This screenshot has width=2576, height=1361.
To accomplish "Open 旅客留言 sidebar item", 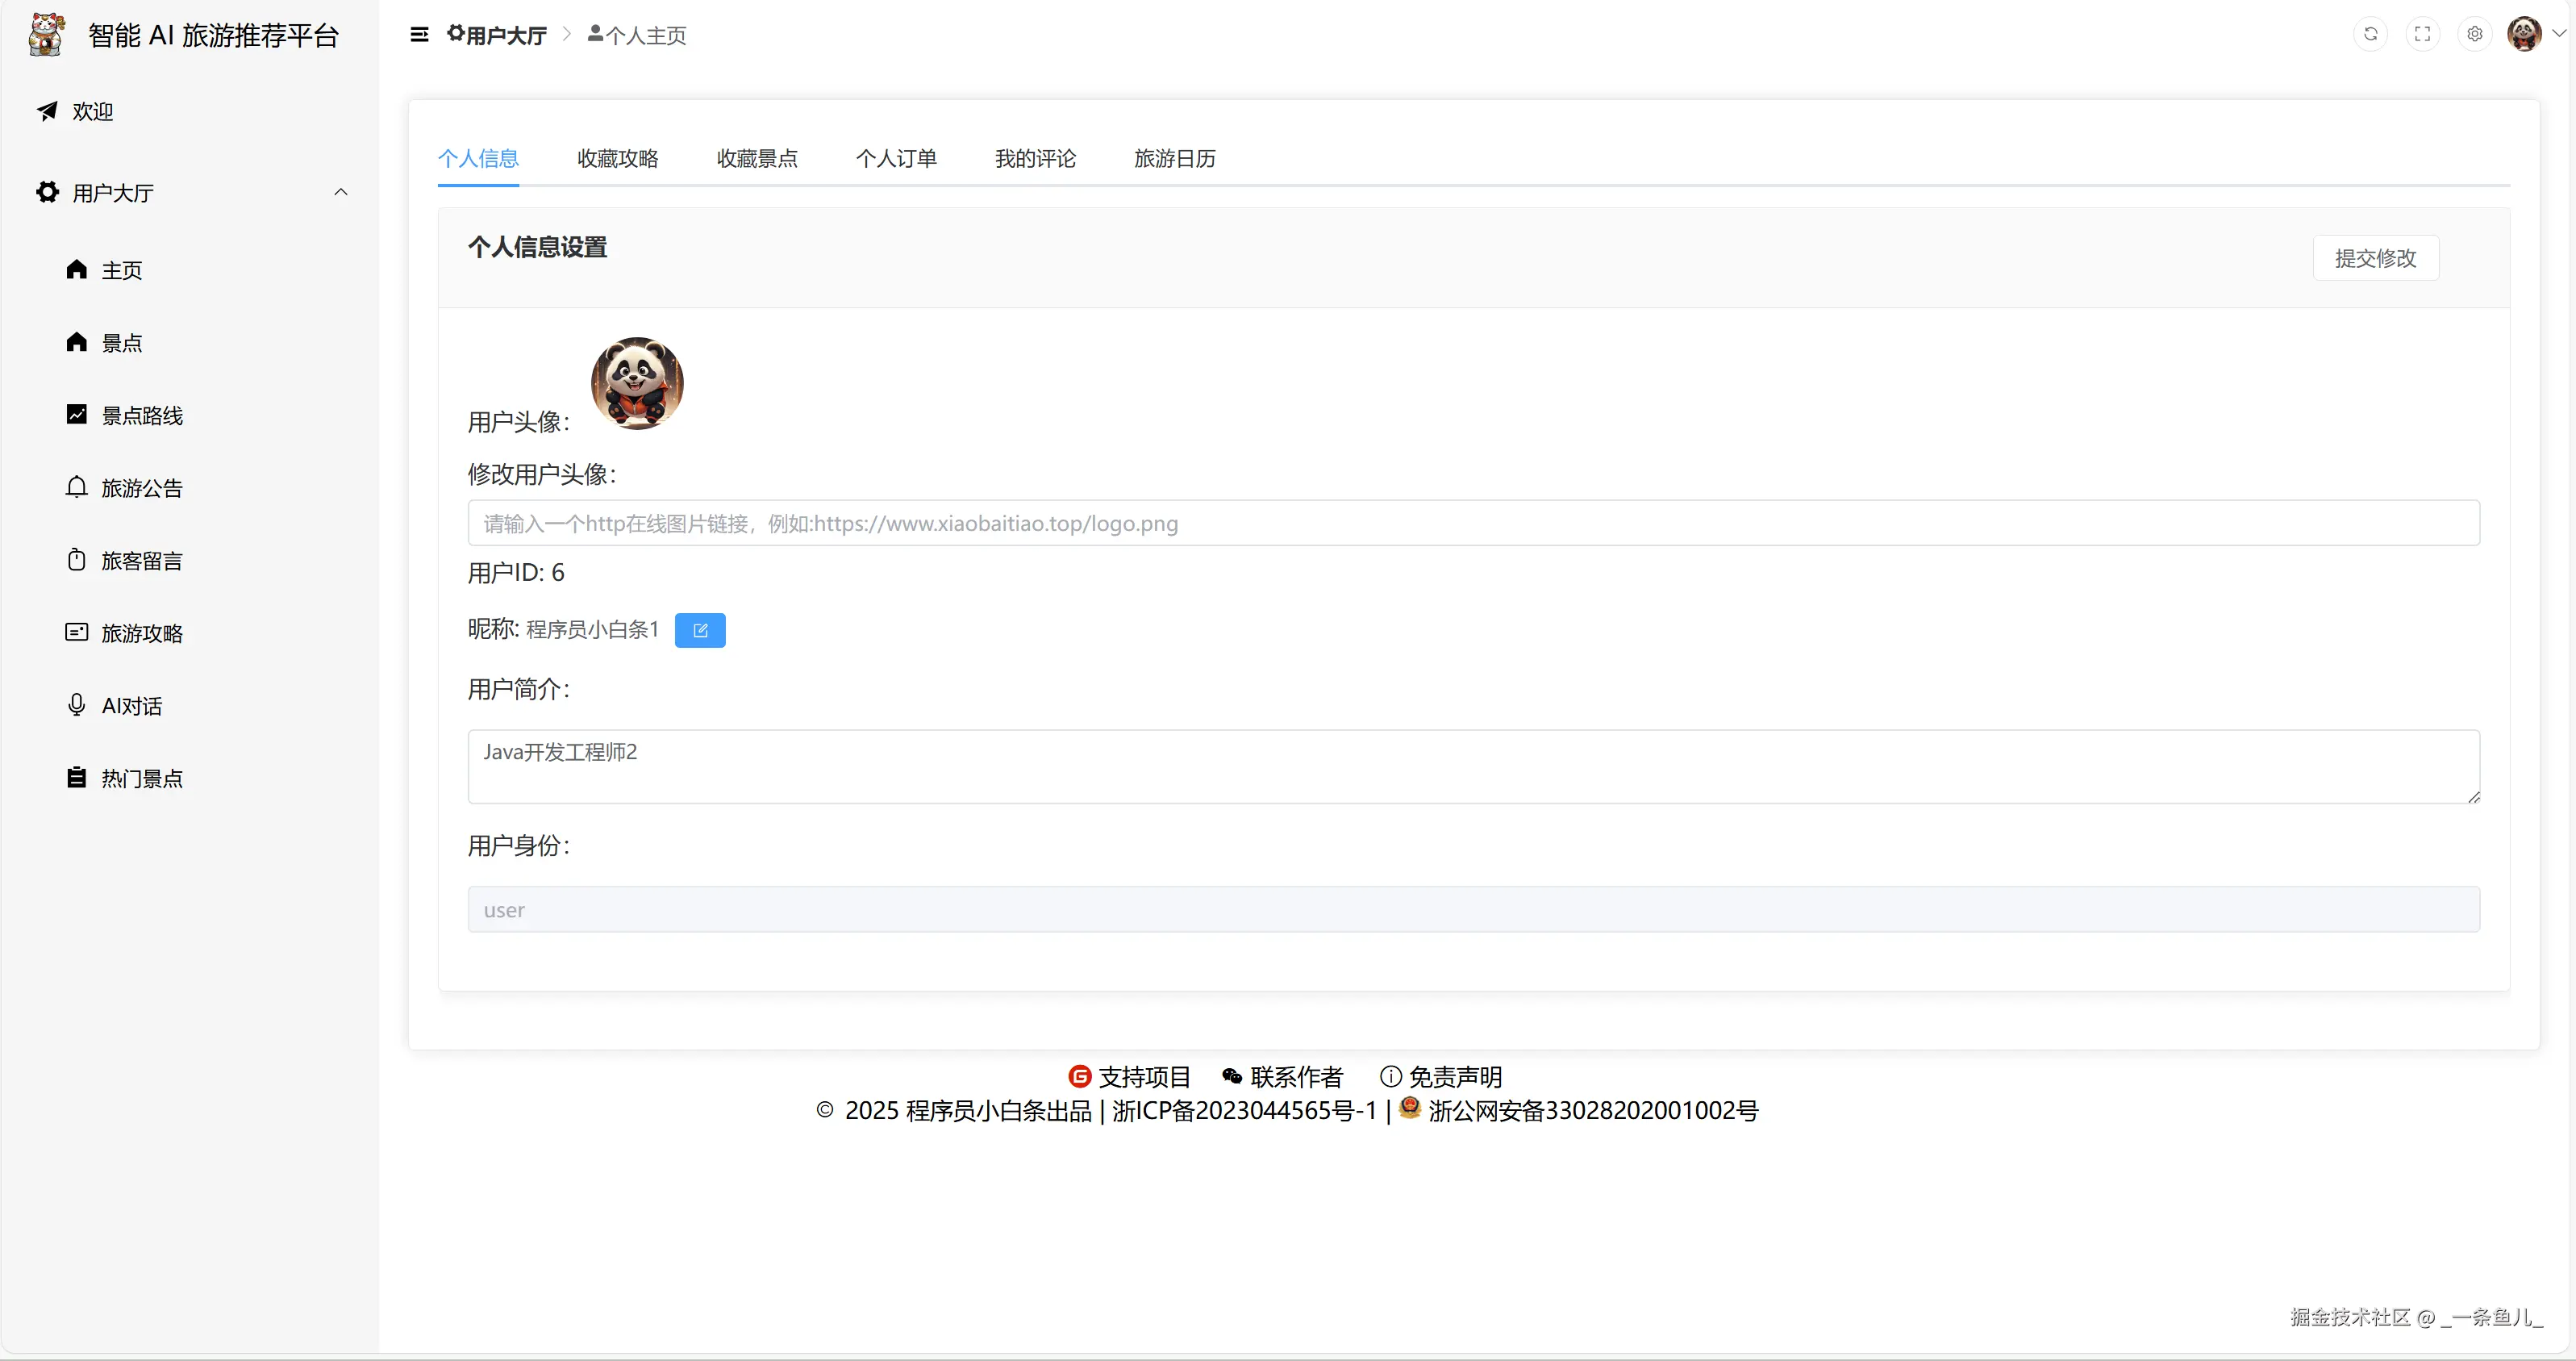I will pos(140,561).
